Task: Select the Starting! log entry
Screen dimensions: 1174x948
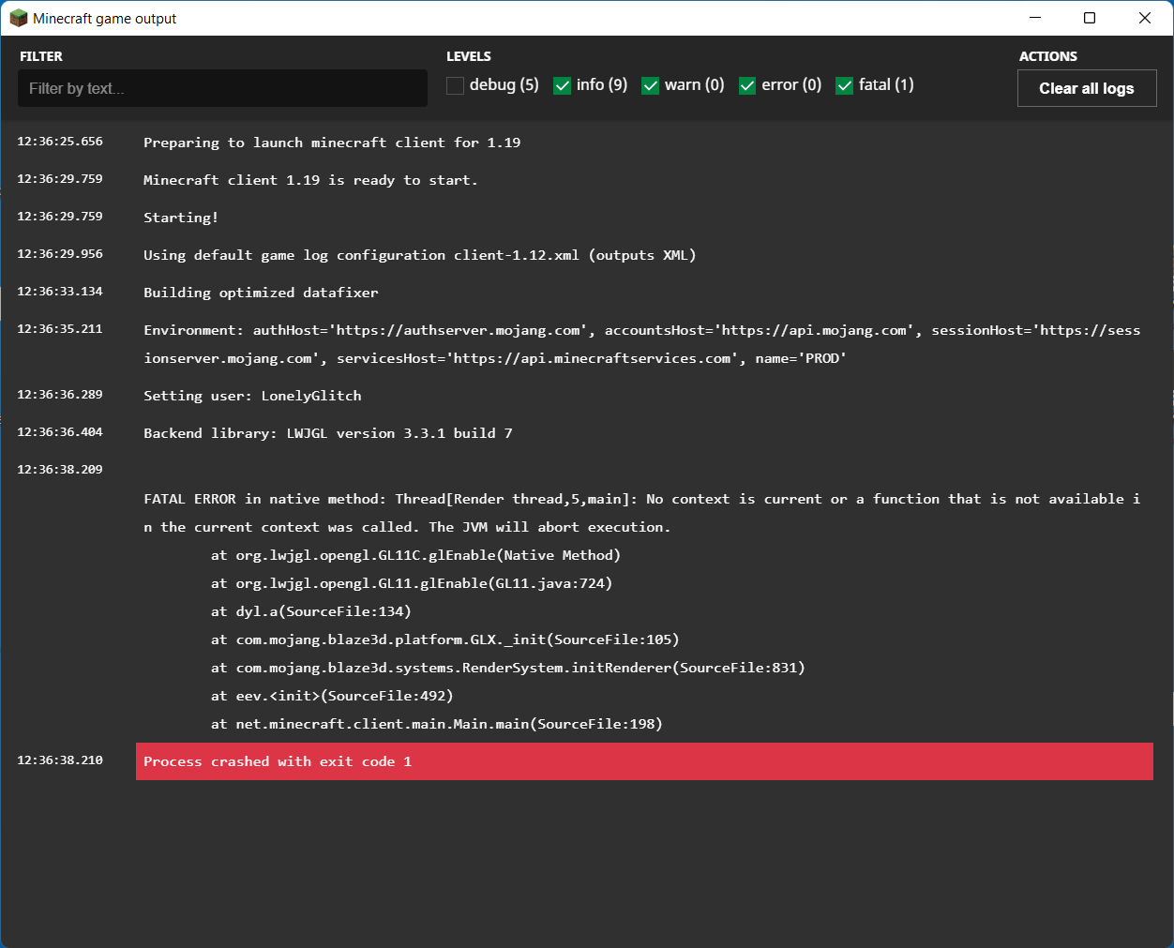Action: (x=181, y=218)
